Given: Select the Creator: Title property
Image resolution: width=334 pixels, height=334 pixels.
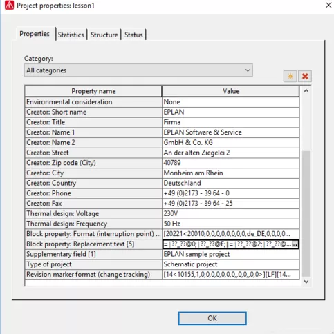Looking at the screenshot, I should click(93, 122).
